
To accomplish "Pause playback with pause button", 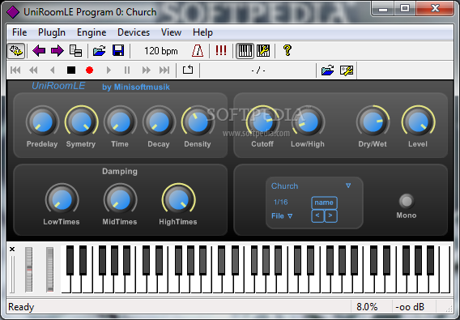I will [x=127, y=70].
